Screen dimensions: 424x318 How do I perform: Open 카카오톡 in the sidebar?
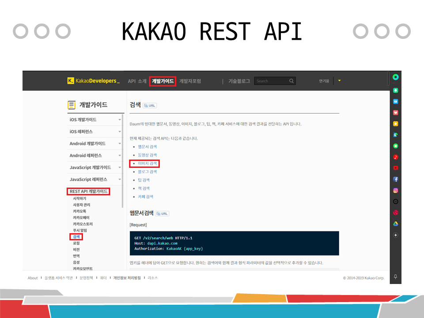[x=79, y=211]
